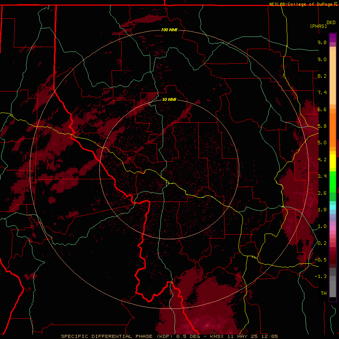This screenshot has width=339, height=339.
Task: Select the 2.6 scale value
Action: coord(322,193)
